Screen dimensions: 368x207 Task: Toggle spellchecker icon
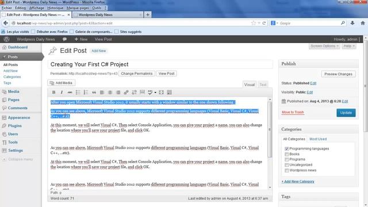(150, 93)
